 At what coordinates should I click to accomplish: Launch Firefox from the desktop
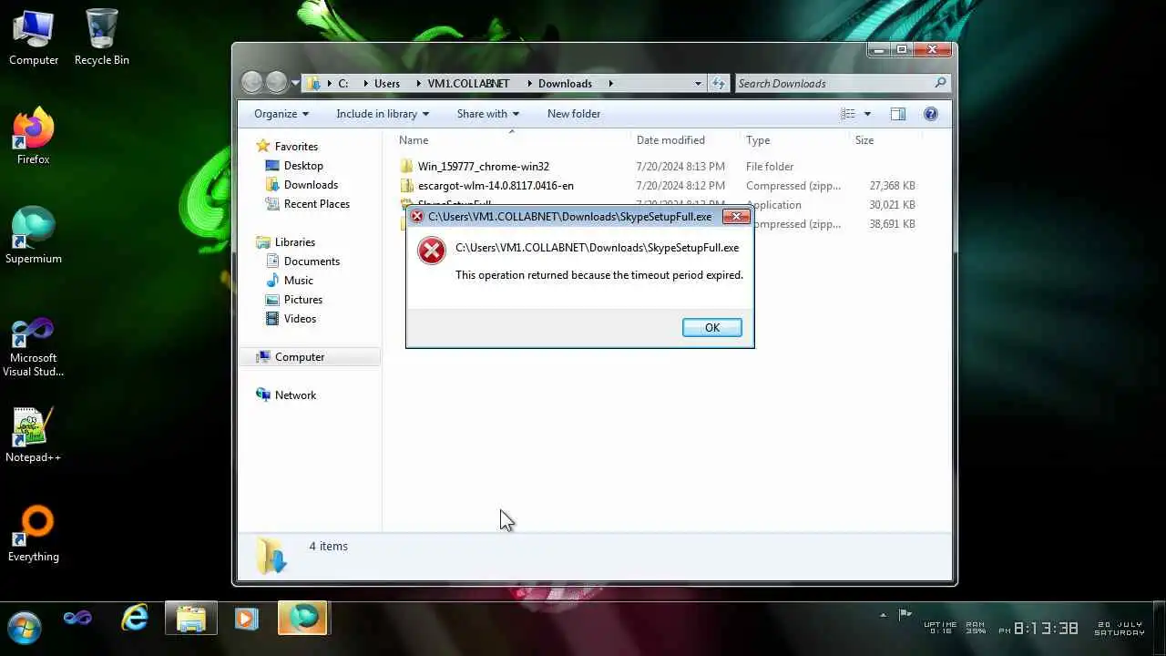pyautogui.click(x=34, y=137)
